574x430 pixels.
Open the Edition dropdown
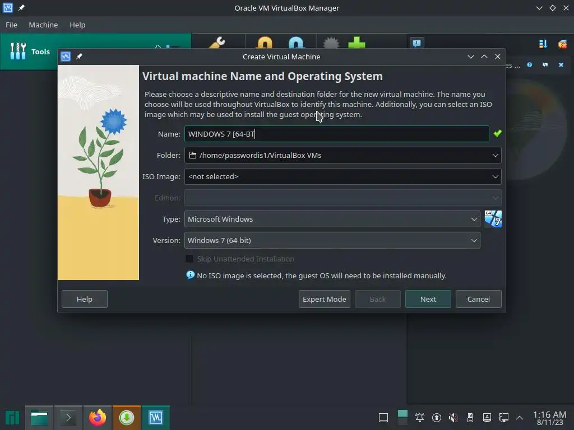tap(342, 198)
